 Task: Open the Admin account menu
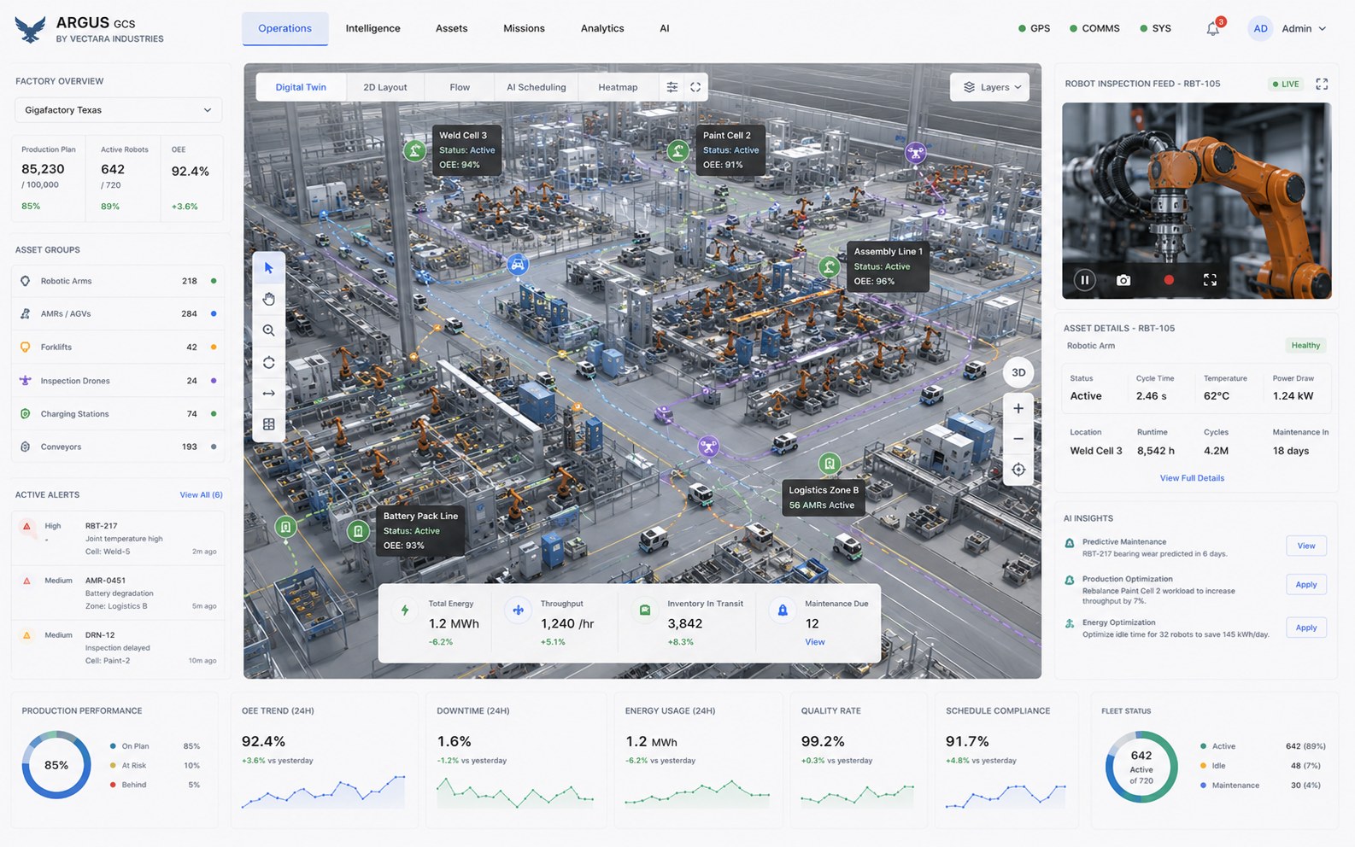pos(1303,28)
